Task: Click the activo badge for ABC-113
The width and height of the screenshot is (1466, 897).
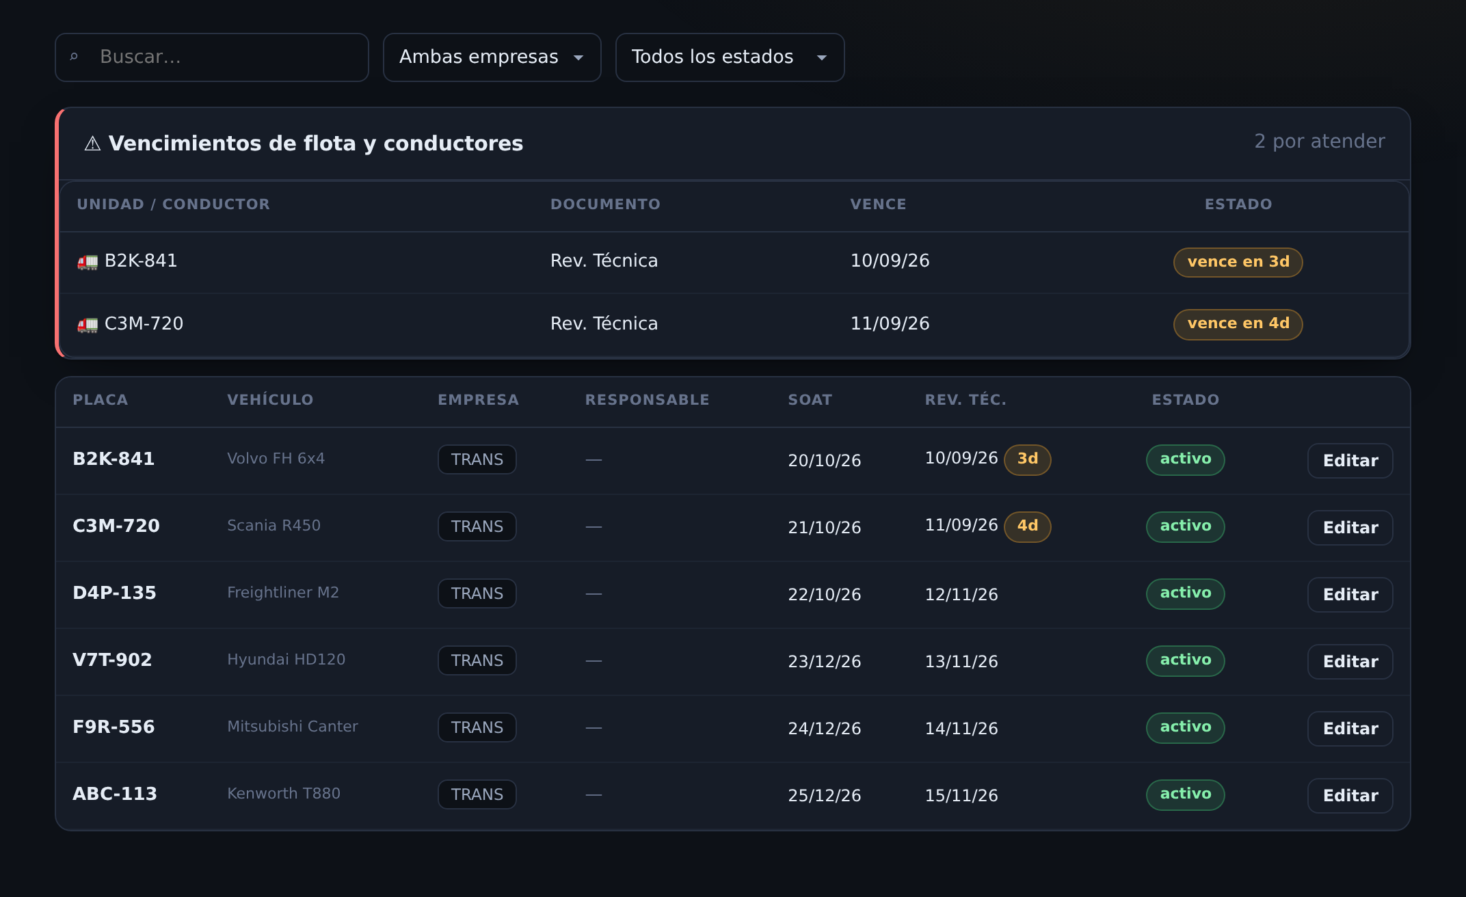Action: click(x=1186, y=794)
